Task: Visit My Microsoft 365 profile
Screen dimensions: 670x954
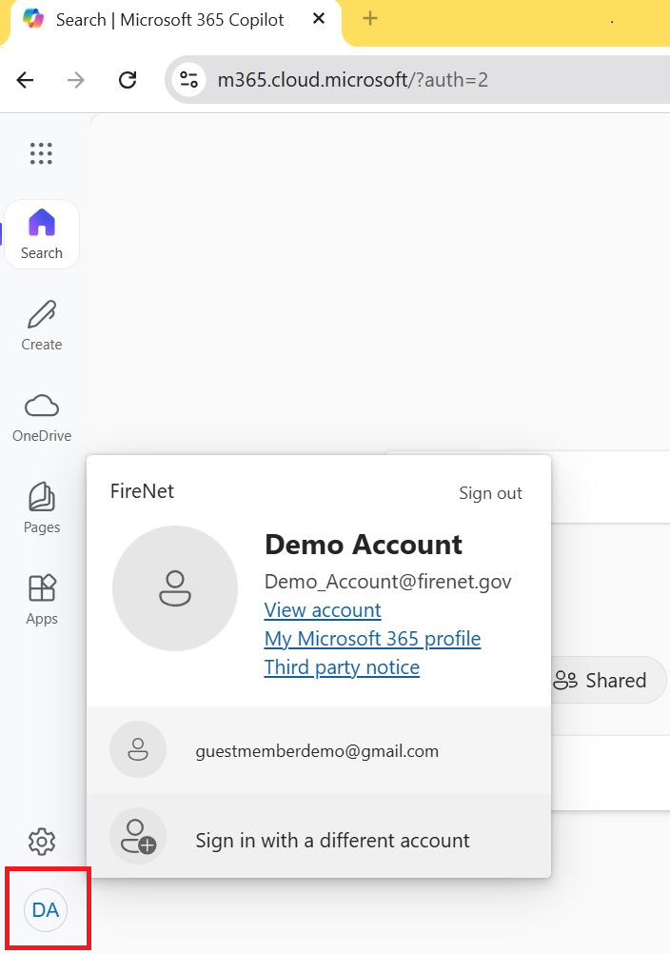Action: [372, 639]
